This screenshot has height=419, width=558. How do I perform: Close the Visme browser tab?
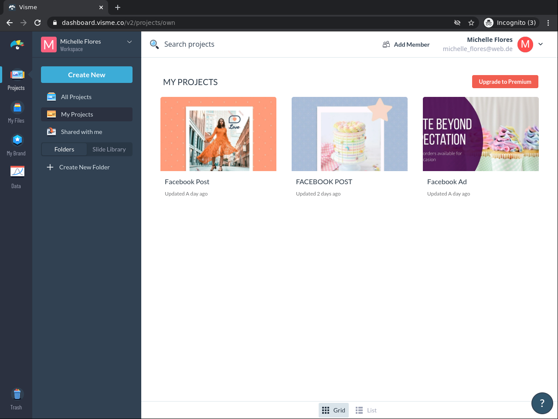click(101, 7)
